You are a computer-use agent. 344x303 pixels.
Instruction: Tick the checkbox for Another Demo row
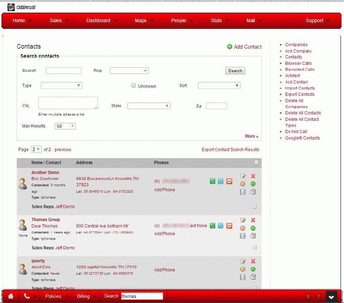255,206
